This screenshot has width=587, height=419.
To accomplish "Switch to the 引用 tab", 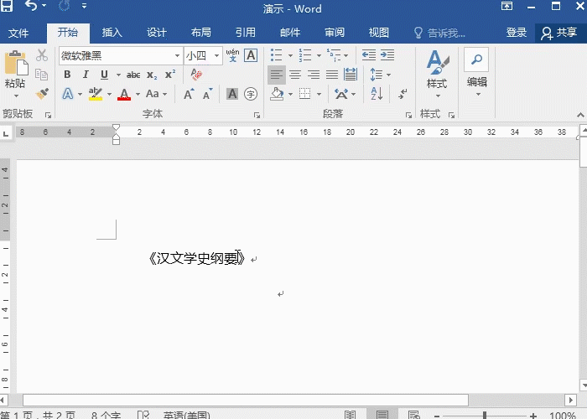I will (246, 33).
